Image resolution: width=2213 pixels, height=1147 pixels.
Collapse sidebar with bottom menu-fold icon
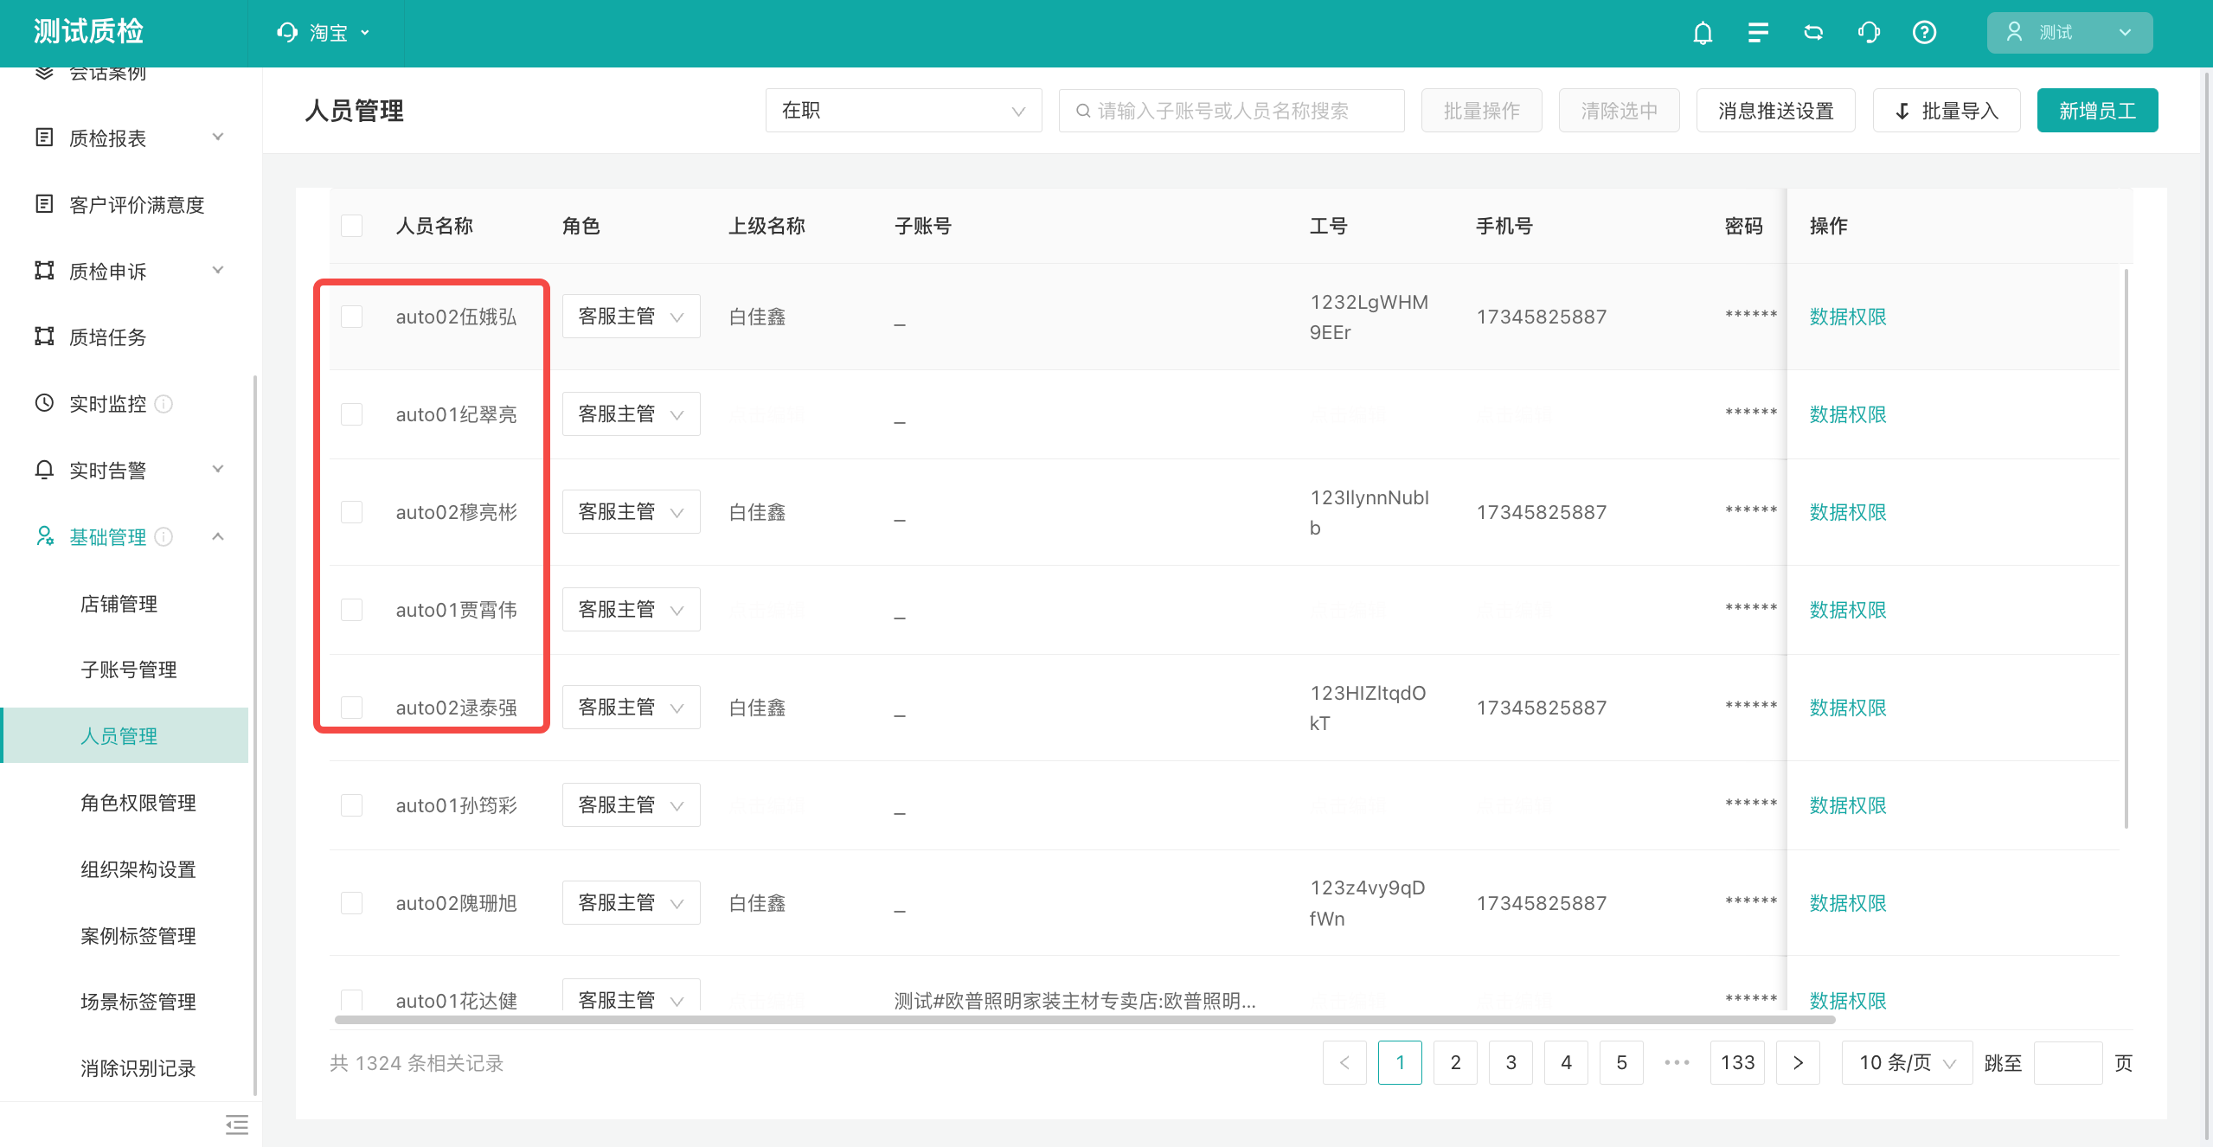[237, 1125]
